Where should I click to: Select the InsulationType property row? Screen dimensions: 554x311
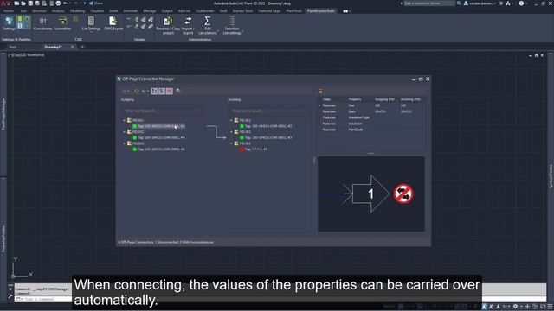click(371, 117)
